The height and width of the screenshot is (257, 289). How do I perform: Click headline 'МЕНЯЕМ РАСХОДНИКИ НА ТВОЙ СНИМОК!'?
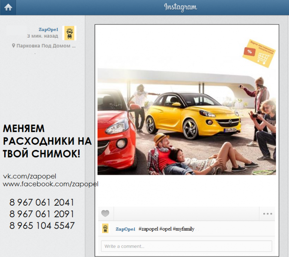pyautogui.click(x=47, y=141)
